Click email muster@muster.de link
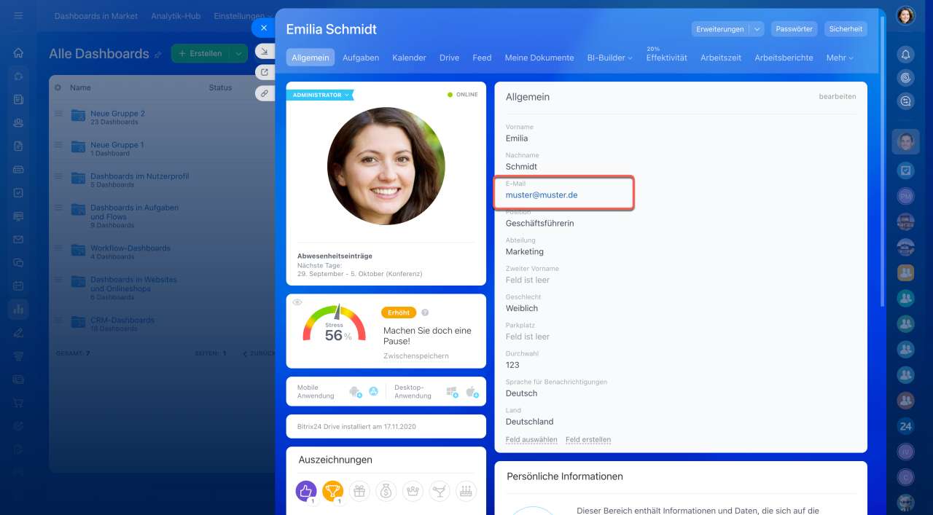Screen dimensions: 933x515 click(x=542, y=195)
